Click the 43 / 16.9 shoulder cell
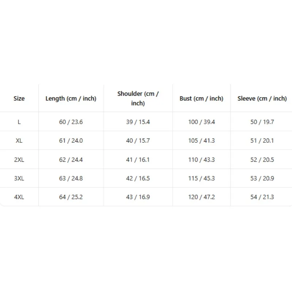The height and width of the screenshot is (292, 292). pos(138,197)
